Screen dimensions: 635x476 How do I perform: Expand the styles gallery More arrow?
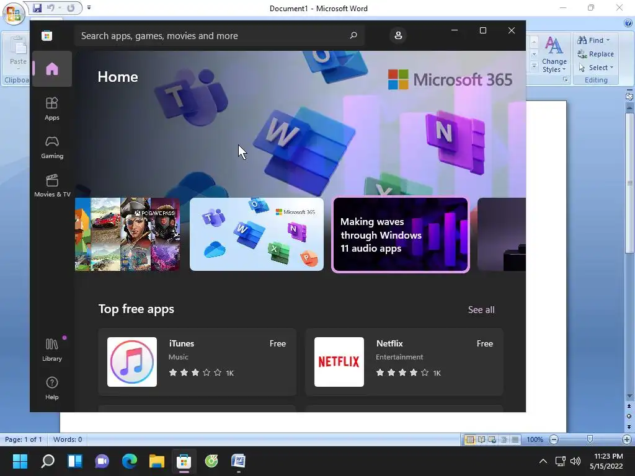tap(534, 66)
